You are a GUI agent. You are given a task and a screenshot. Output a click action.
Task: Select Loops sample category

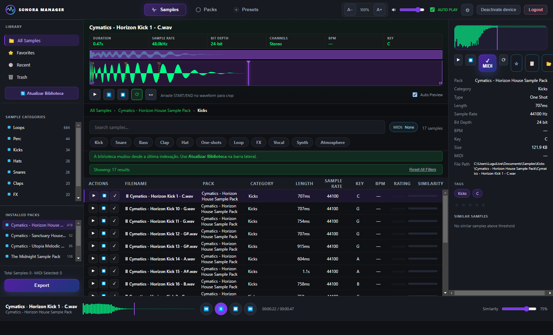pyautogui.click(x=38, y=128)
